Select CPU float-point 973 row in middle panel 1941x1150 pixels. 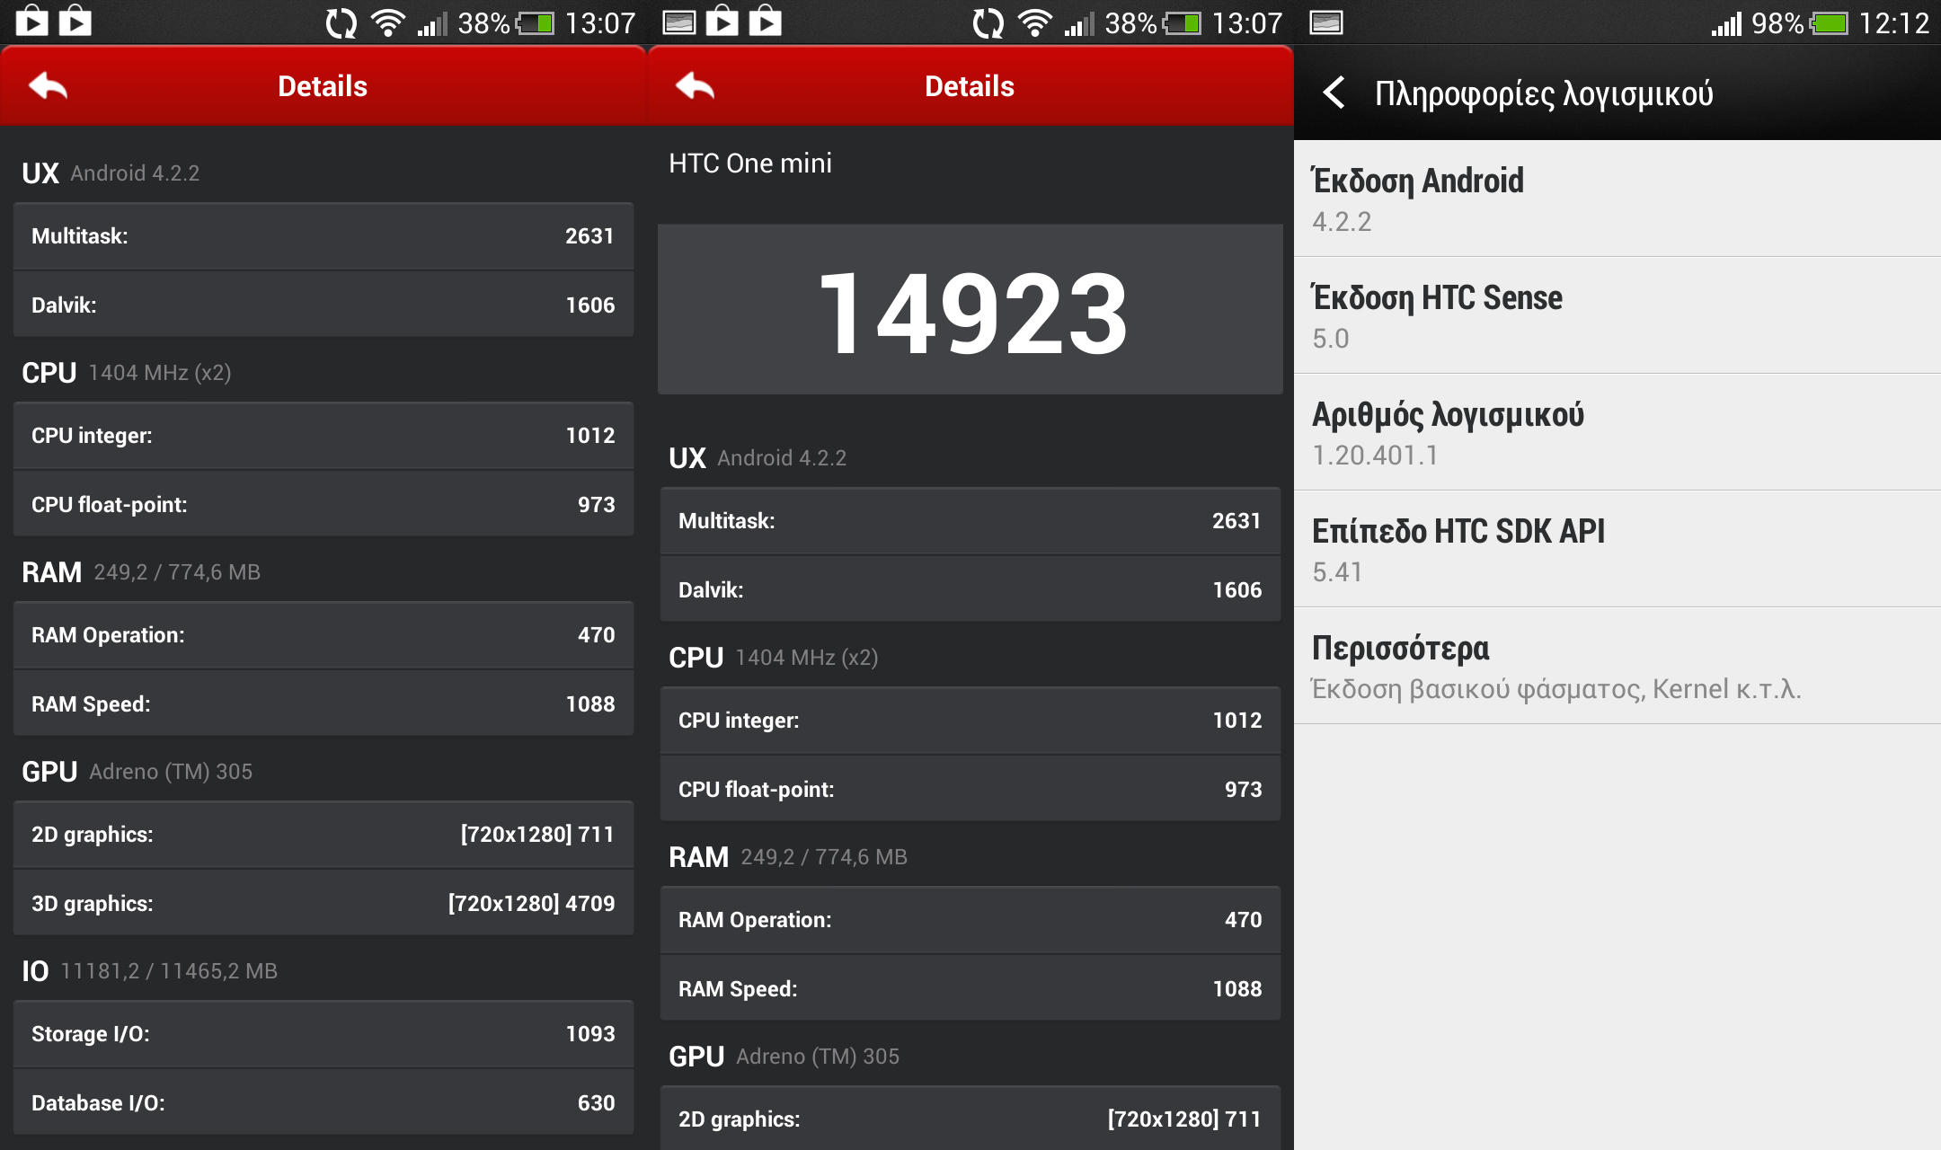pyautogui.click(x=970, y=790)
